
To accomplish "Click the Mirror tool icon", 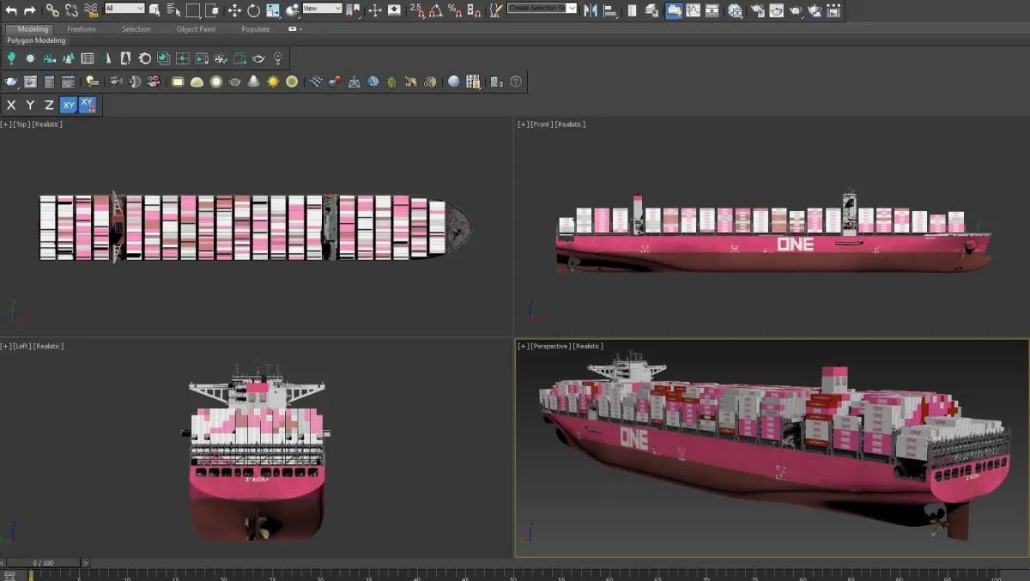I will 591,10.
